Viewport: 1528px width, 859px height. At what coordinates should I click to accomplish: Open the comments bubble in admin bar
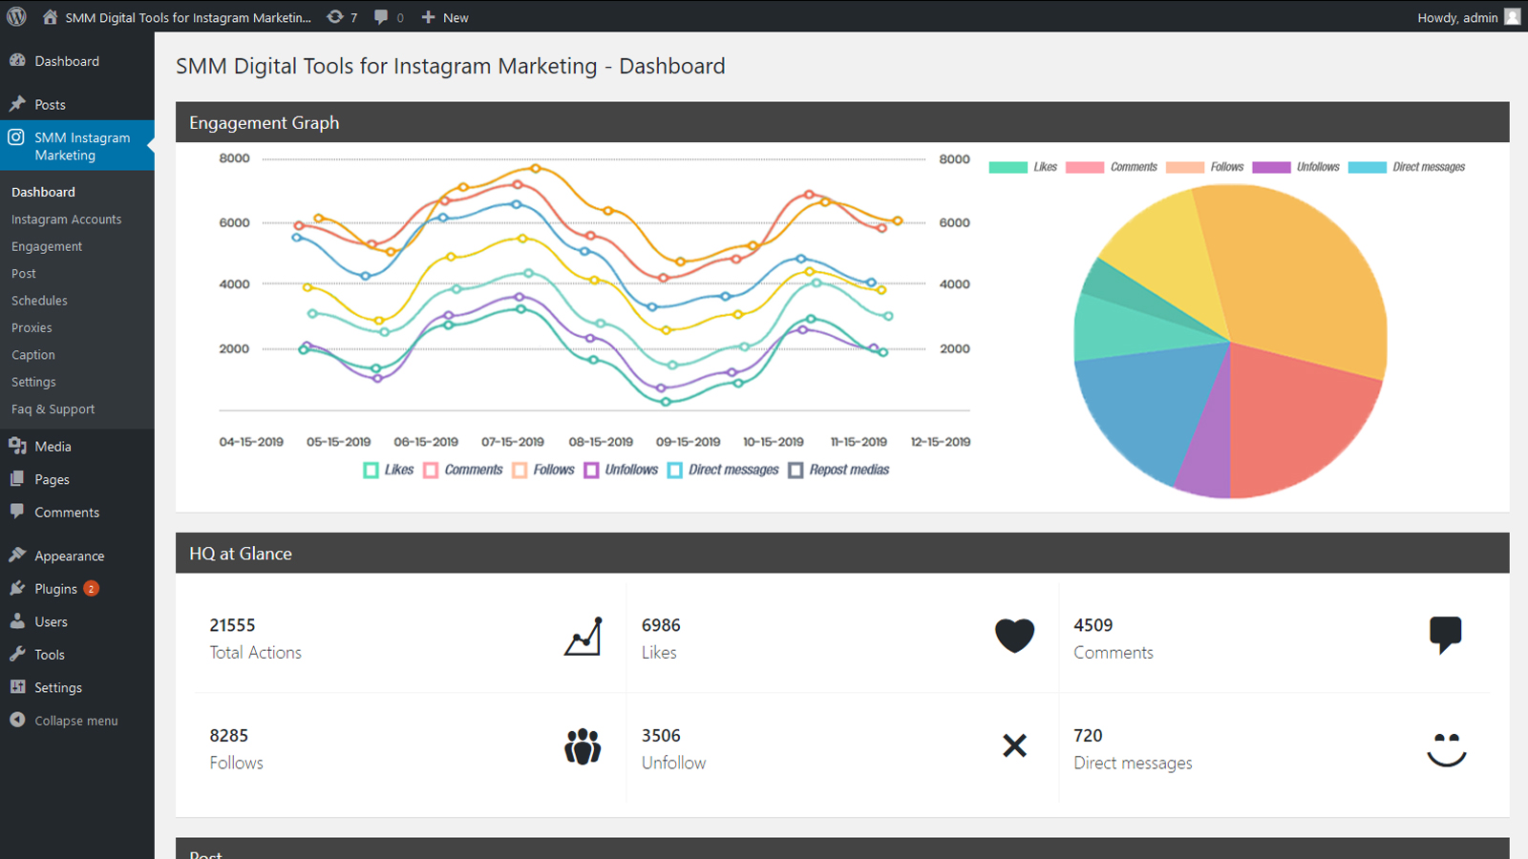(x=381, y=17)
